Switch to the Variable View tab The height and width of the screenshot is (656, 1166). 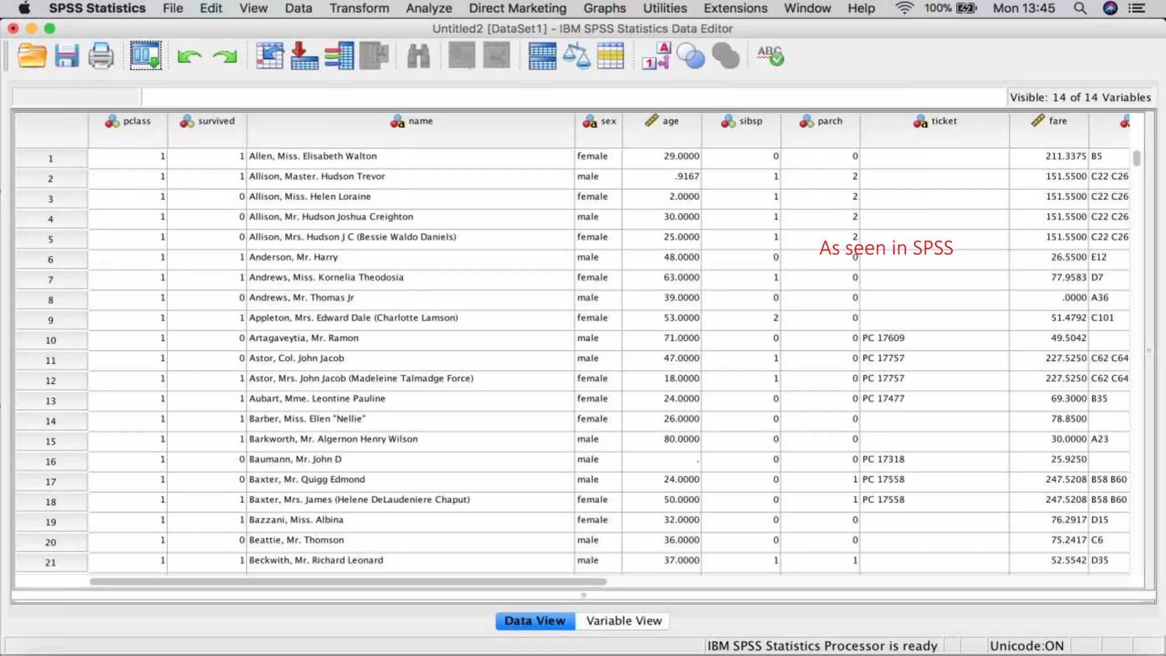[x=623, y=621]
